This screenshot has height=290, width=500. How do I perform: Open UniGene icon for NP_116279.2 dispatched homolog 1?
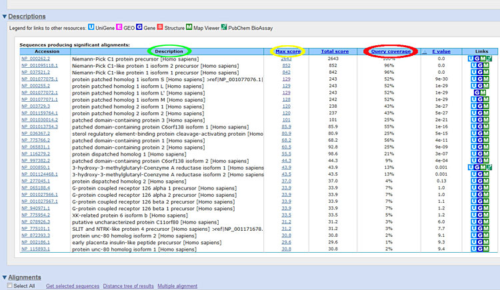click(x=474, y=154)
